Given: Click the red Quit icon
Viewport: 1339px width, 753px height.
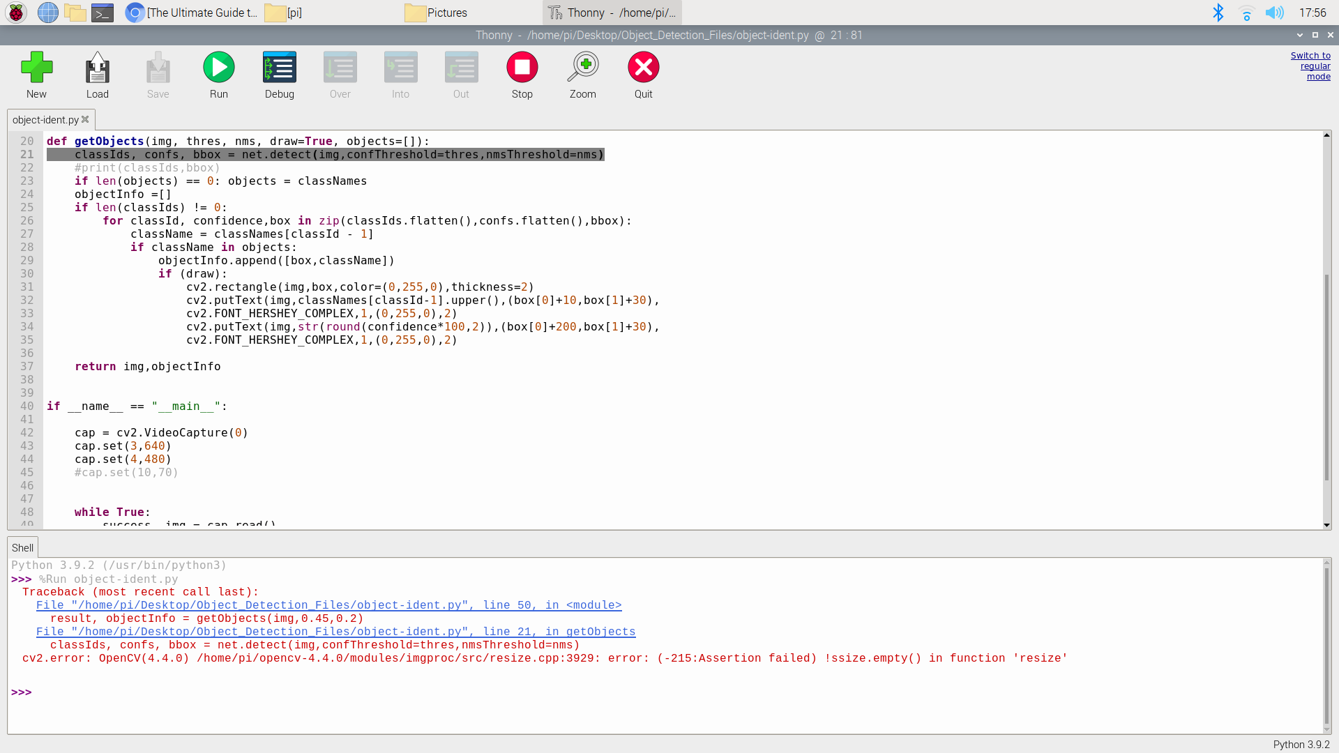Looking at the screenshot, I should click(x=643, y=68).
